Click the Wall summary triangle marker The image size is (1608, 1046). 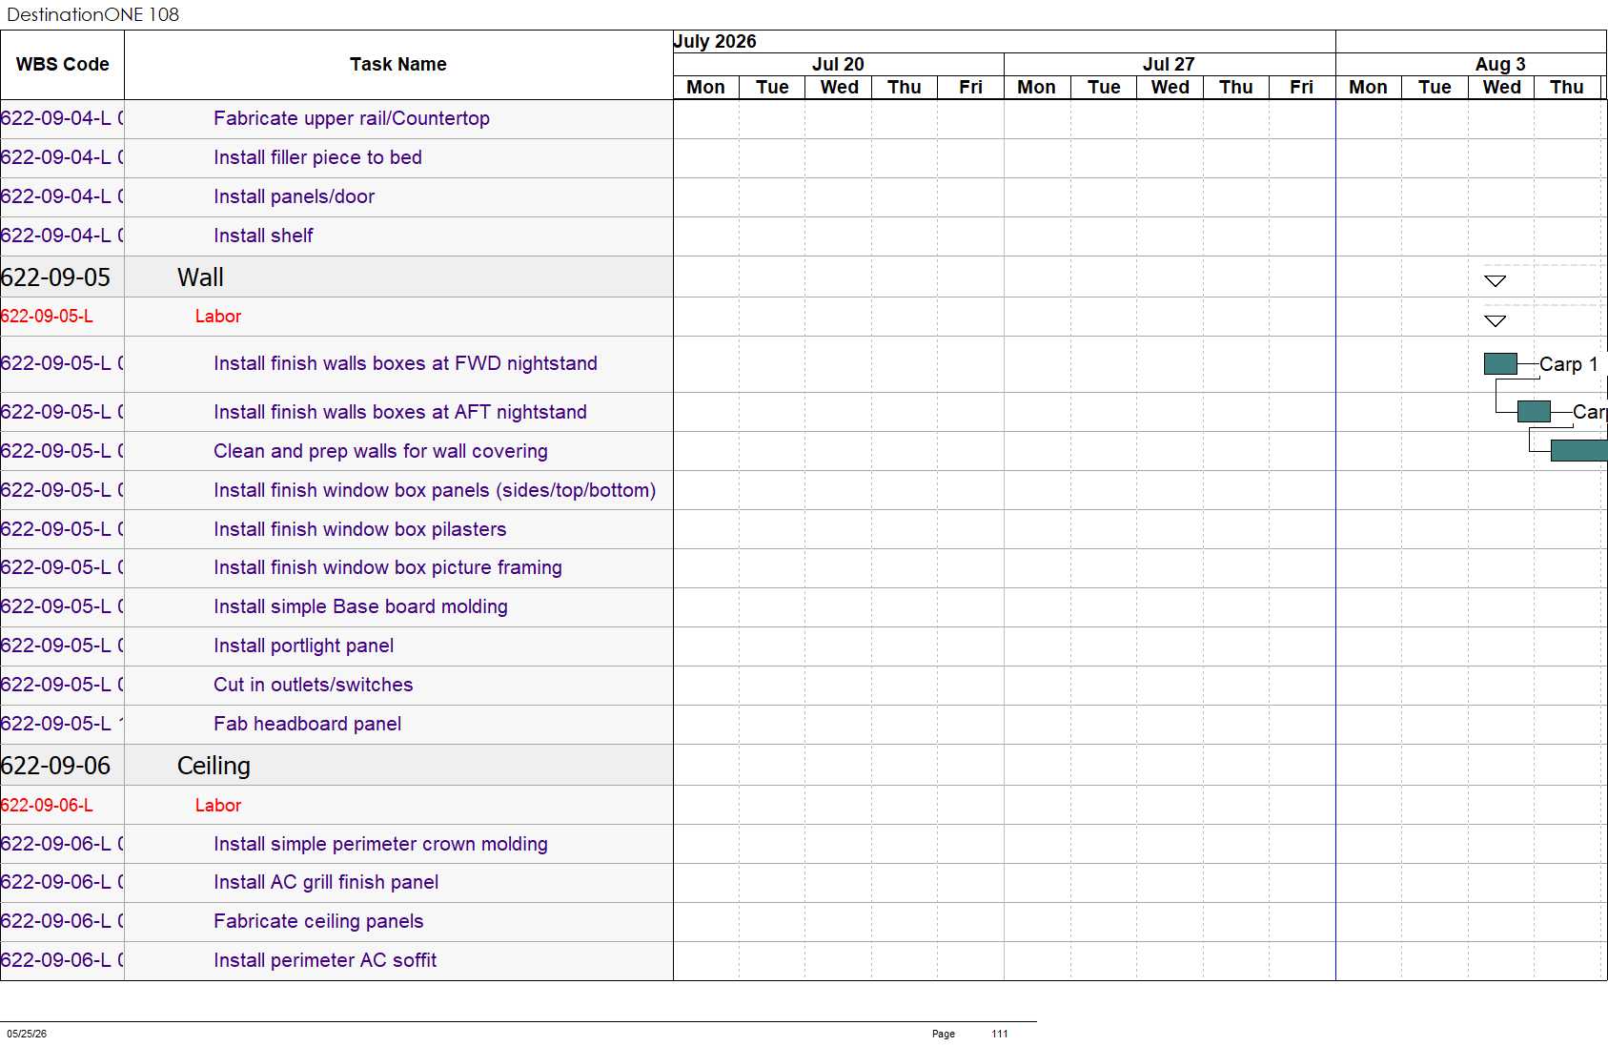click(1495, 281)
